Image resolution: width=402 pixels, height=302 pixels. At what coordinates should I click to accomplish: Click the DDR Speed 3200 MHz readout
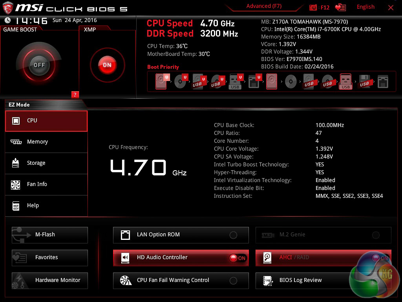(192, 34)
